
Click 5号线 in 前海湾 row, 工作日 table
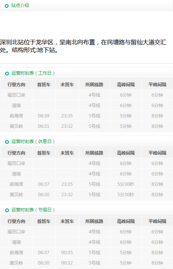[94, 116]
